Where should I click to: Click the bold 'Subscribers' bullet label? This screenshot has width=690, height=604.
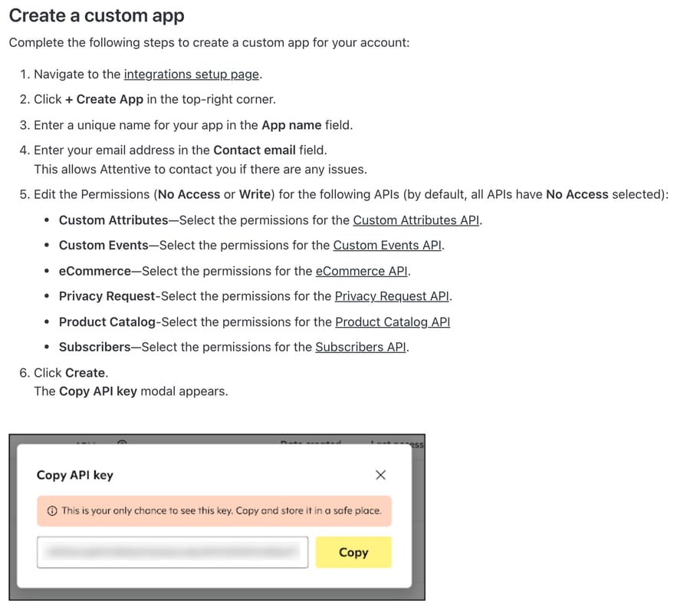point(94,347)
